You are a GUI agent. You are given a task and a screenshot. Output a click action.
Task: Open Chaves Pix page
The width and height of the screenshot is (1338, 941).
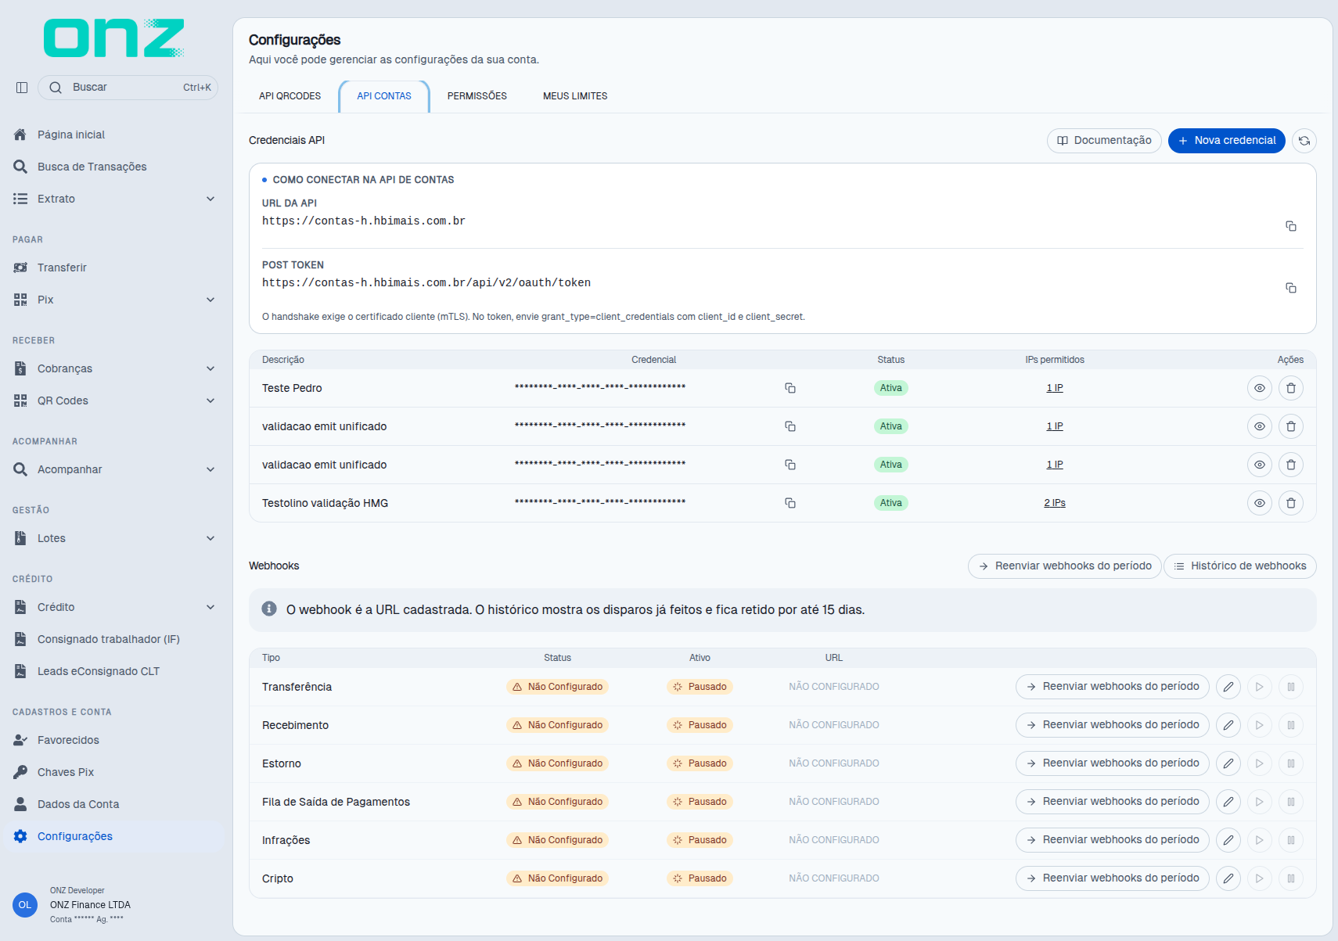[114, 772]
